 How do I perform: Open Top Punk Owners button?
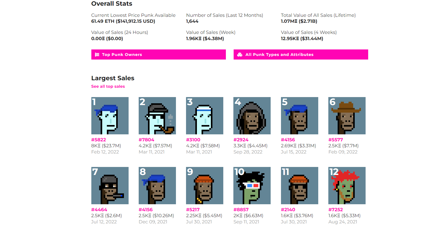pyautogui.click(x=159, y=55)
